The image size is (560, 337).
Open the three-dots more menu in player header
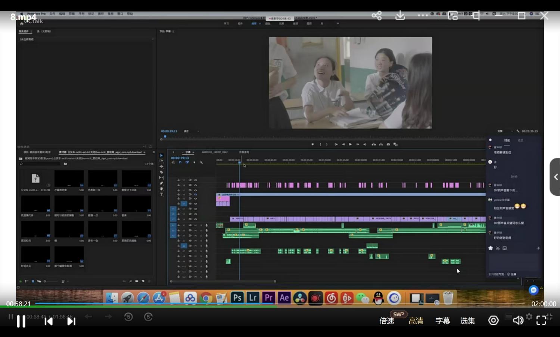pyautogui.click(x=423, y=16)
